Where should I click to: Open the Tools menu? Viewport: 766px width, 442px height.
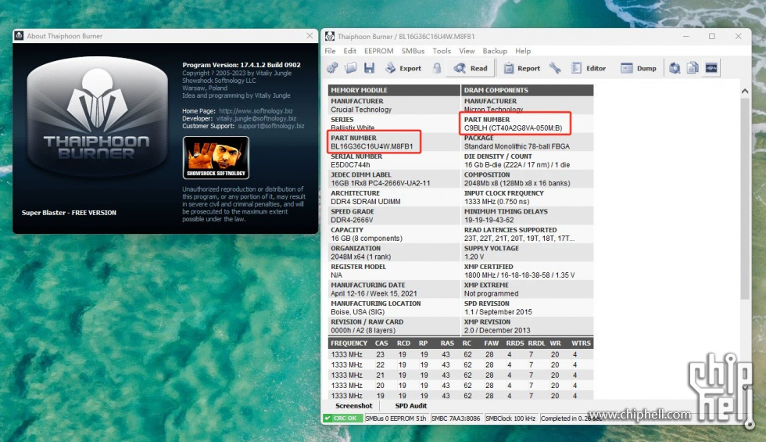pos(442,51)
